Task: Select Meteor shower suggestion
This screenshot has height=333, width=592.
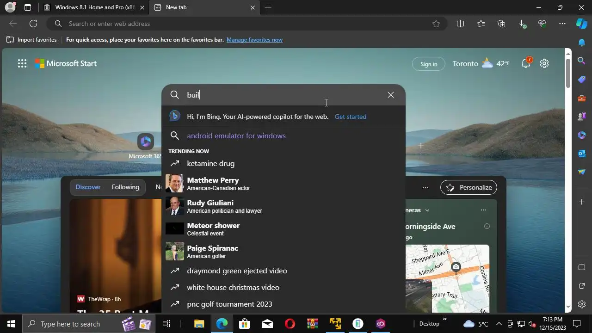Action: pyautogui.click(x=283, y=229)
